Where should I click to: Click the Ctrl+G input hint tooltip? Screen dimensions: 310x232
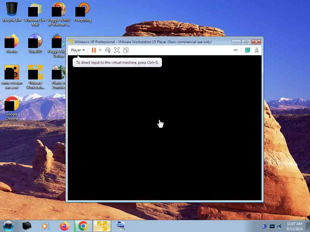[117, 62]
